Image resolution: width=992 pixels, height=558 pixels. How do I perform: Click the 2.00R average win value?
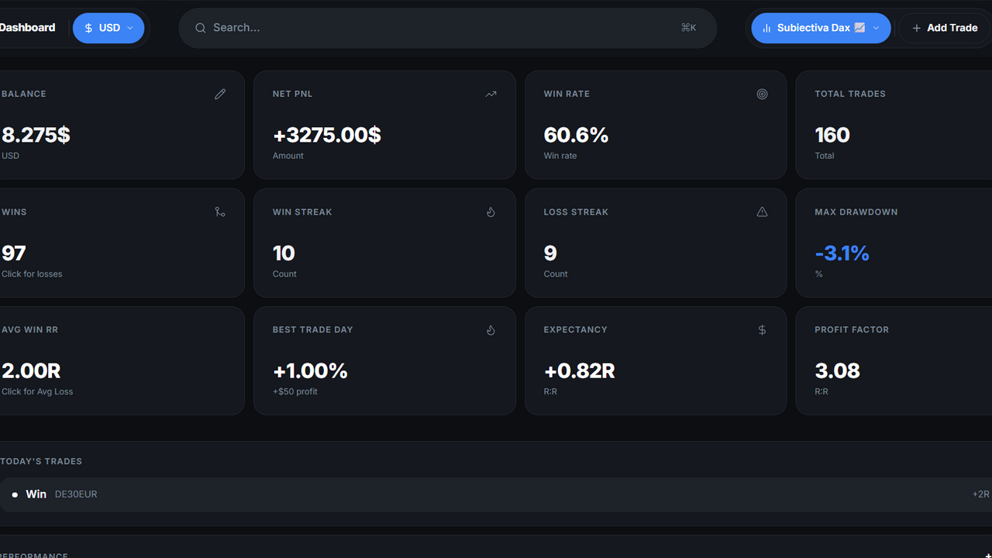click(x=31, y=371)
